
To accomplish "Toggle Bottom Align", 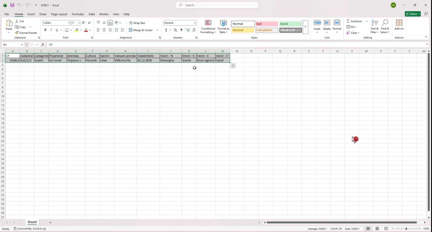I will coord(110,23).
